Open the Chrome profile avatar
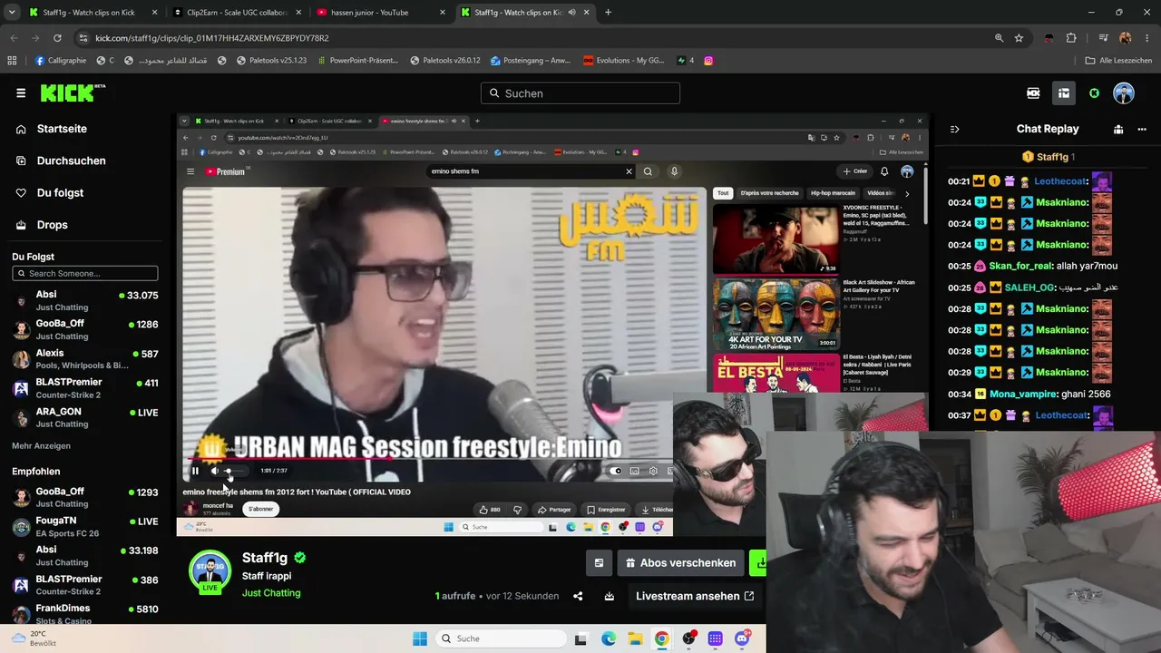The height and width of the screenshot is (653, 1161). coord(1126,38)
